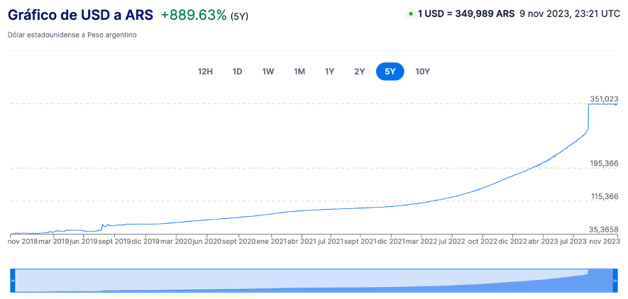Show the 1M chart period
The width and height of the screenshot is (628, 299).
tap(299, 72)
